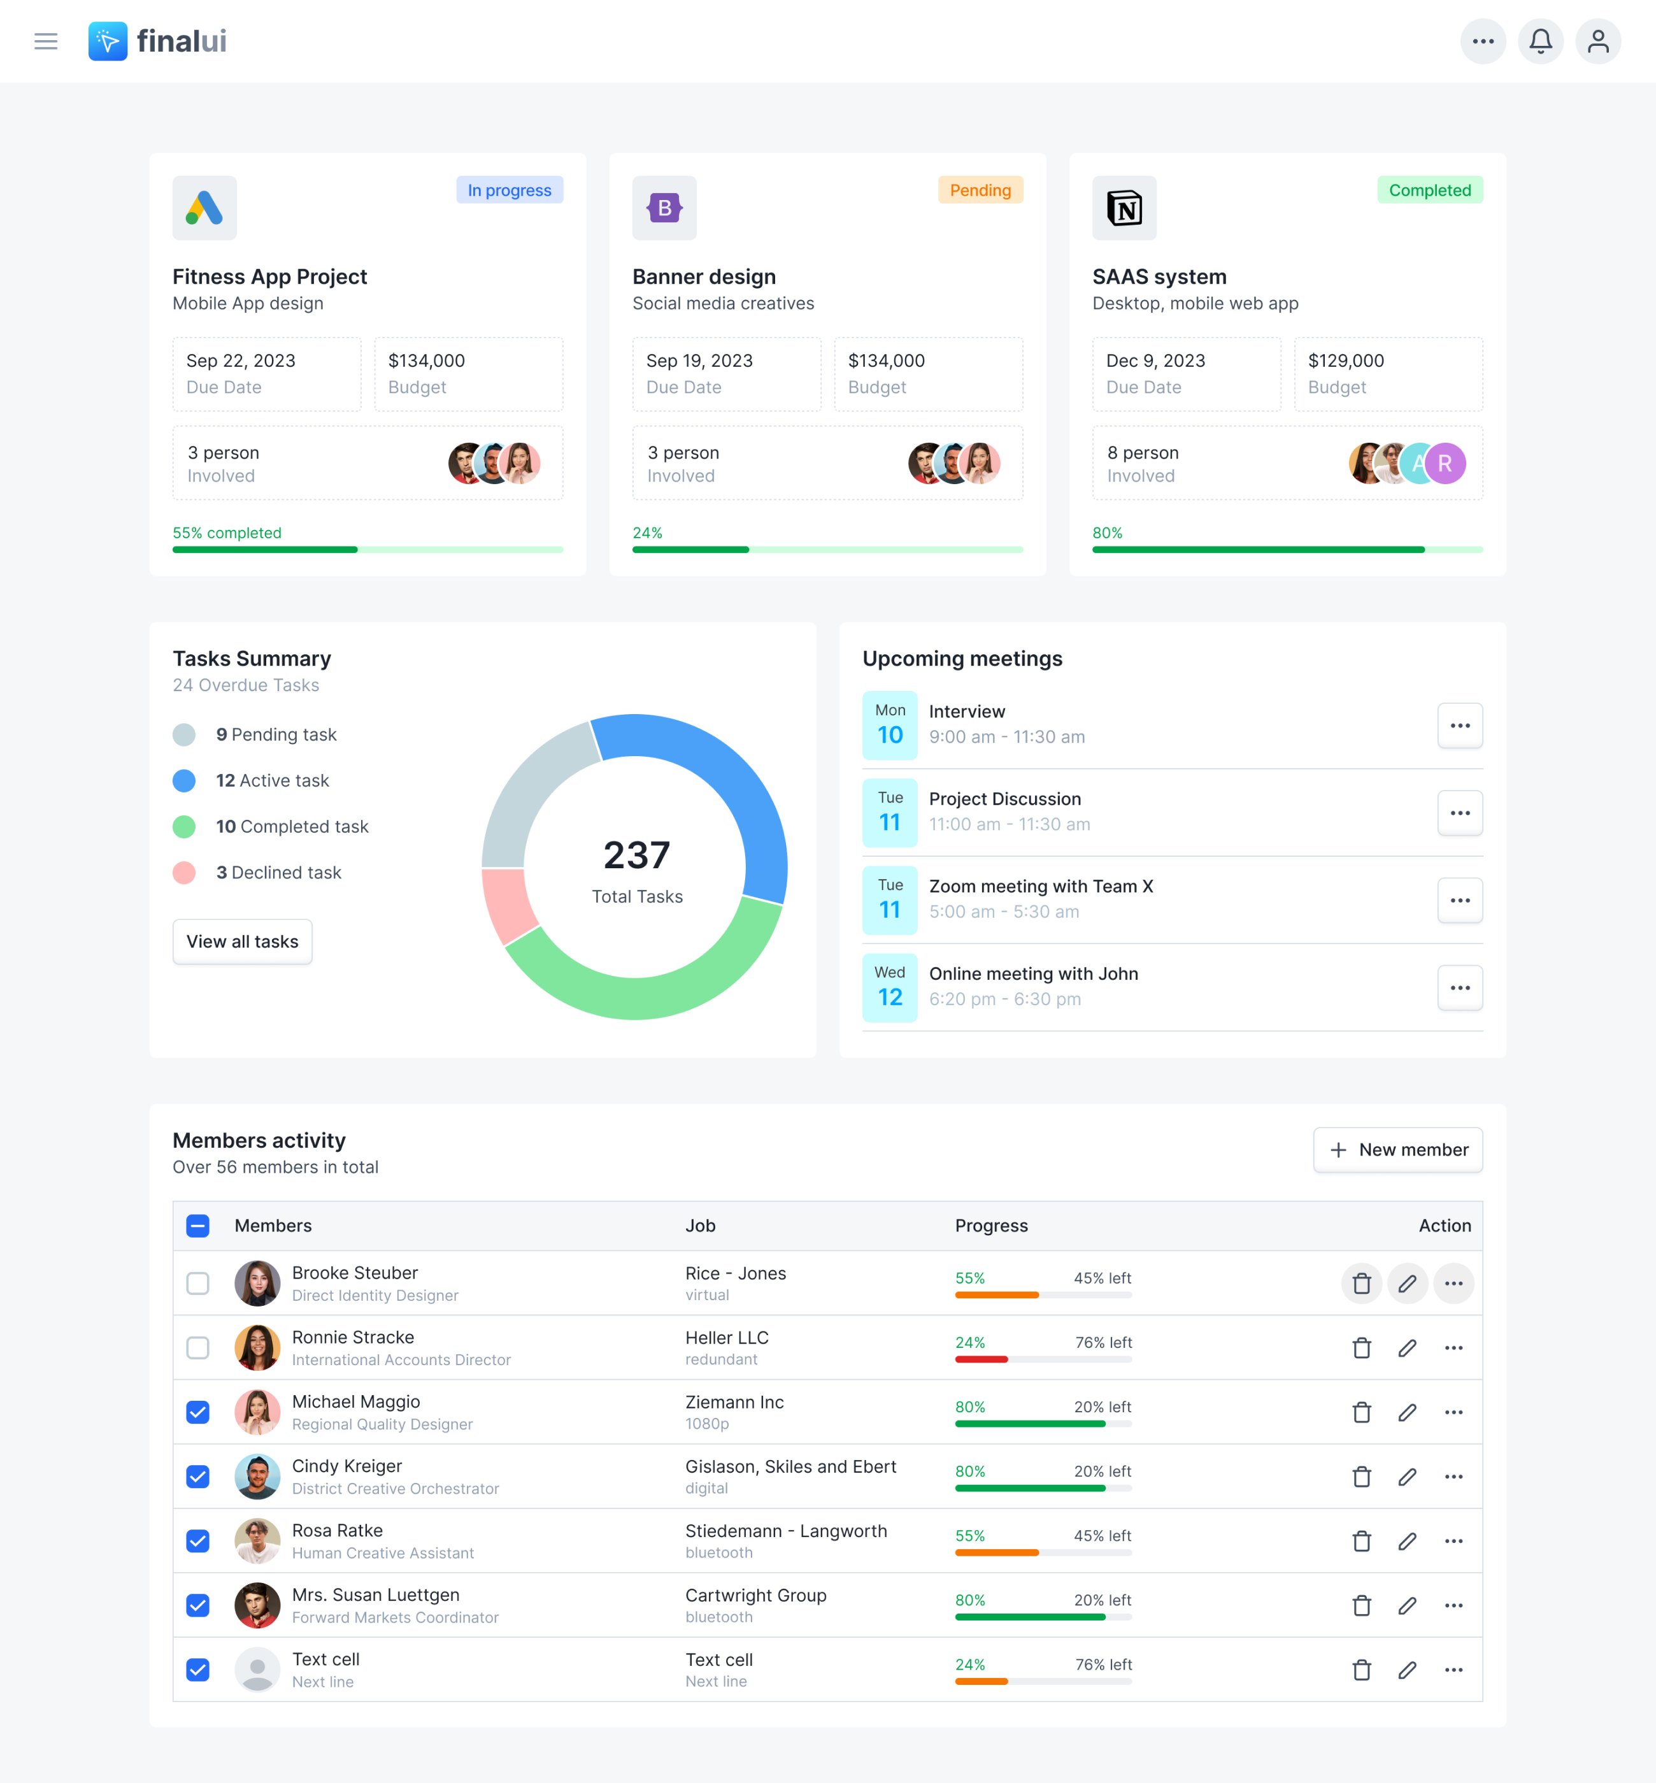Click the purple B icon on Banner design card

tap(664, 208)
